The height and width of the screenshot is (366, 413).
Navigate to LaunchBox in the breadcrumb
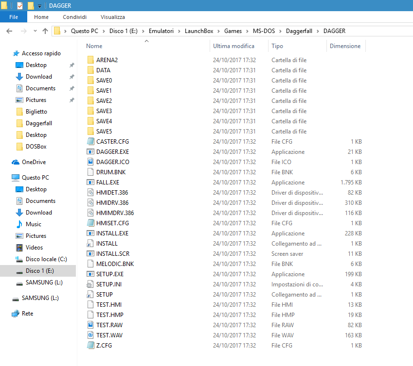point(199,31)
